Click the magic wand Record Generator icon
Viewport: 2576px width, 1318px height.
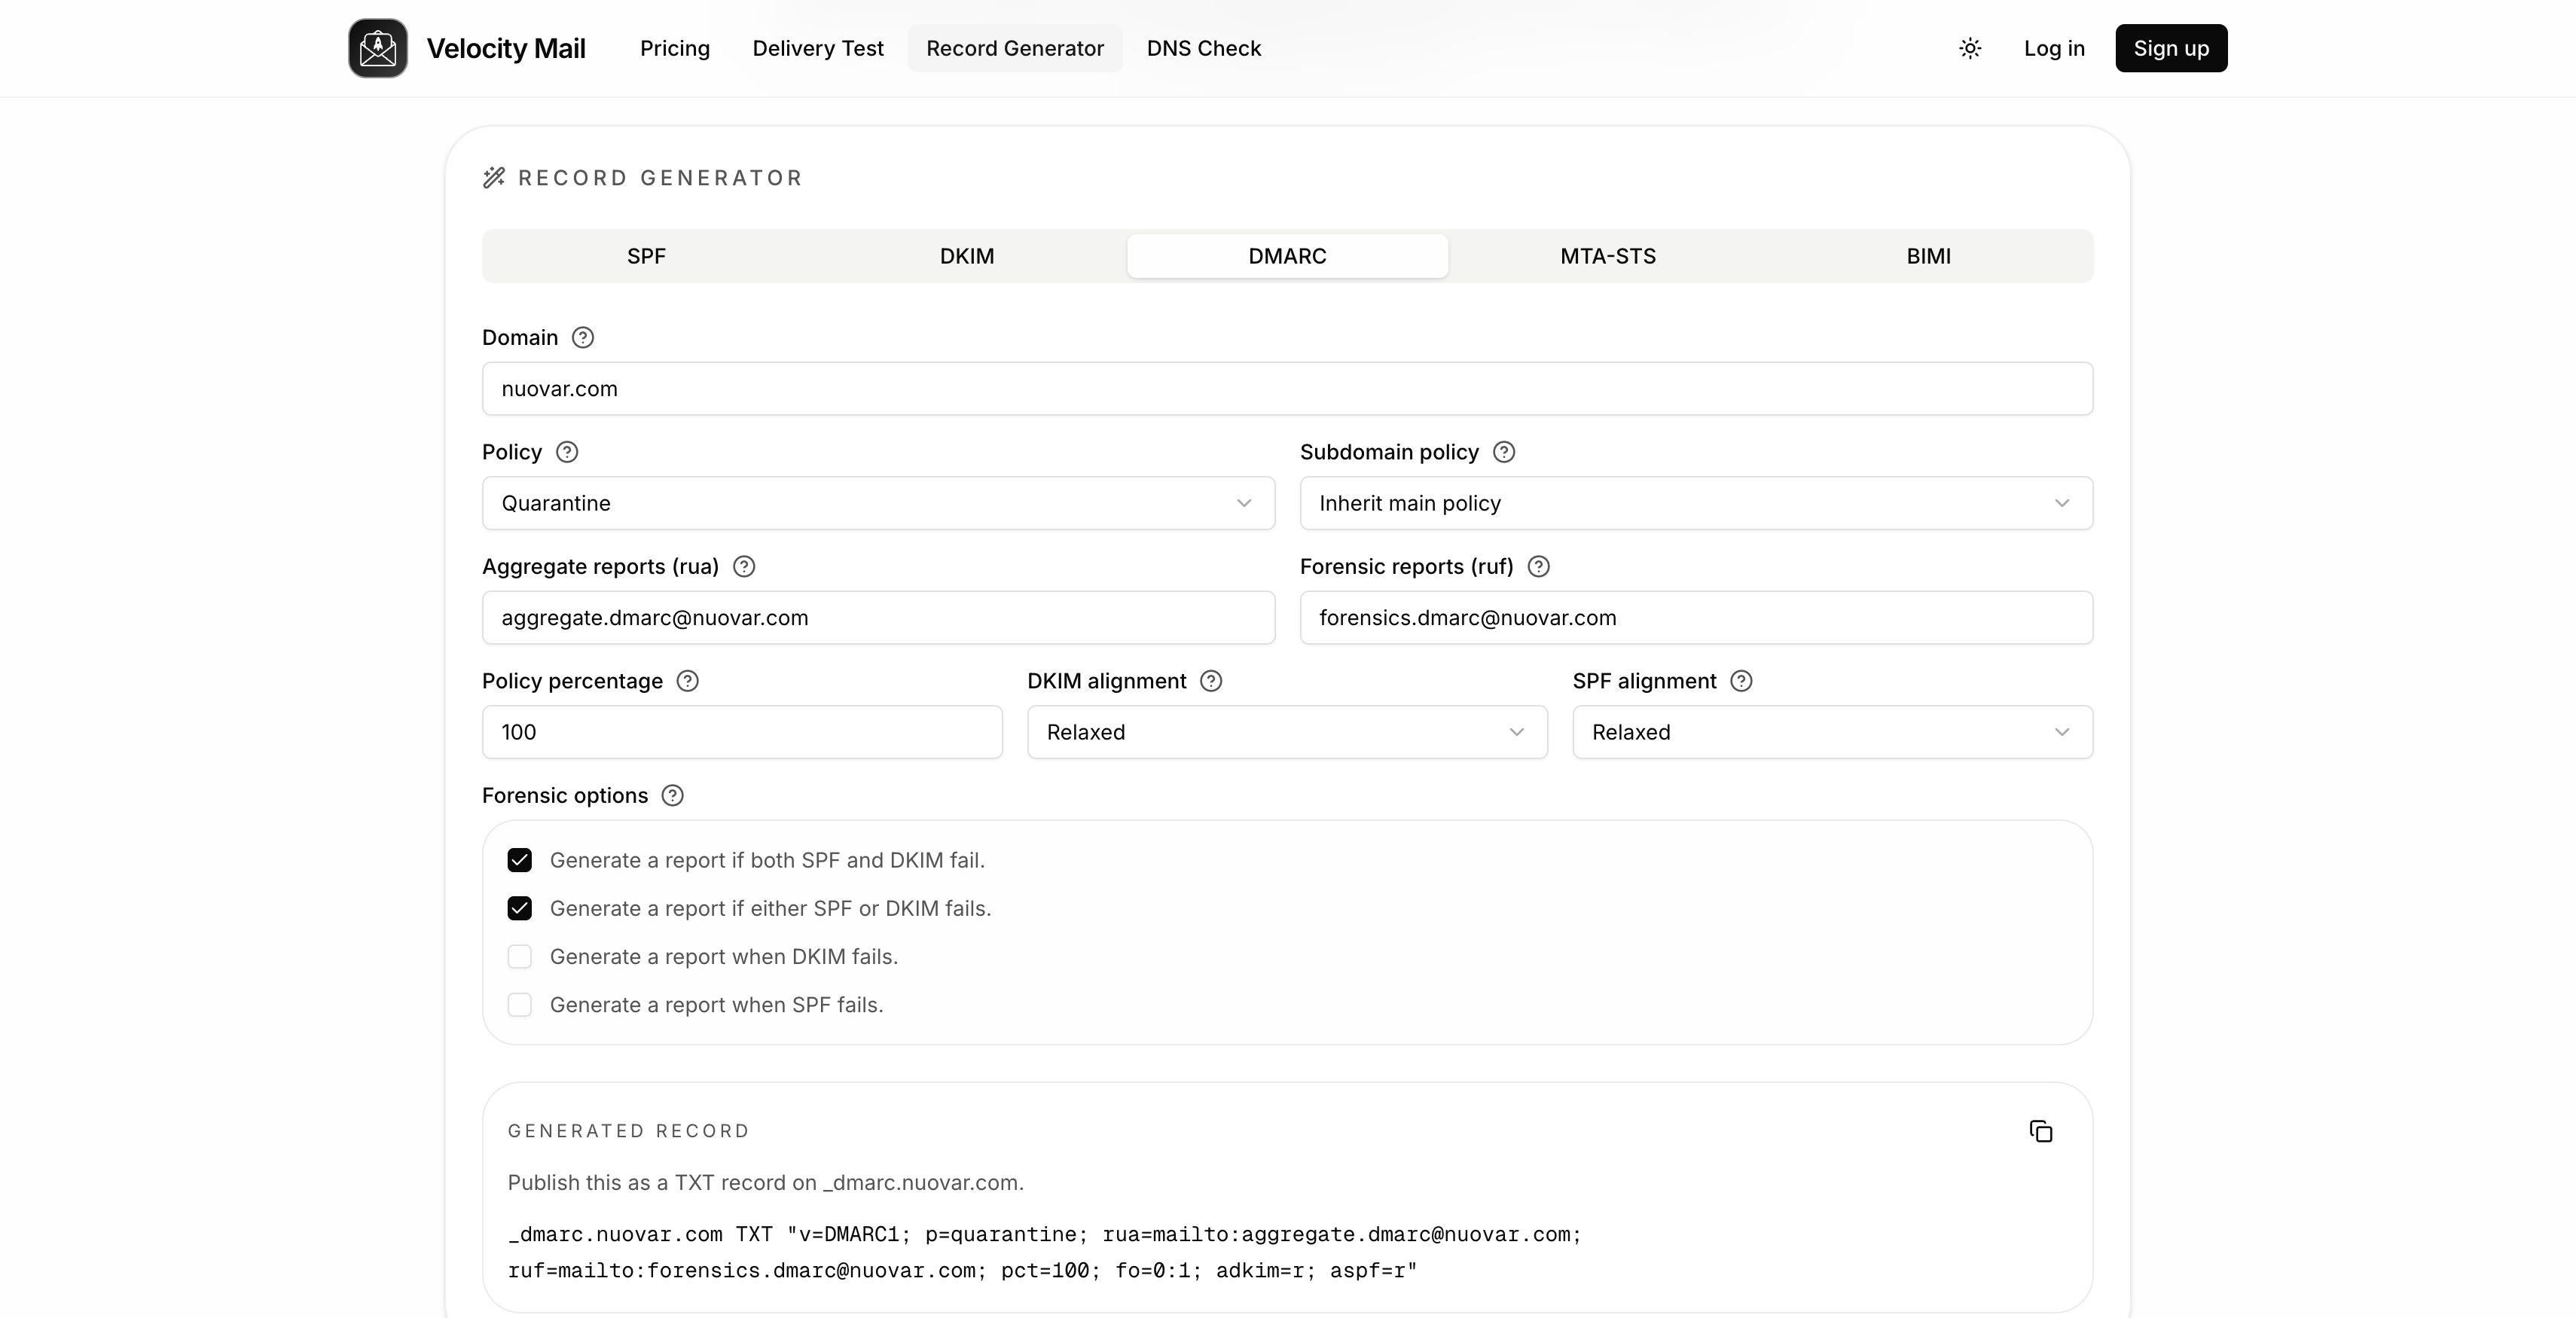(x=494, y=178)
